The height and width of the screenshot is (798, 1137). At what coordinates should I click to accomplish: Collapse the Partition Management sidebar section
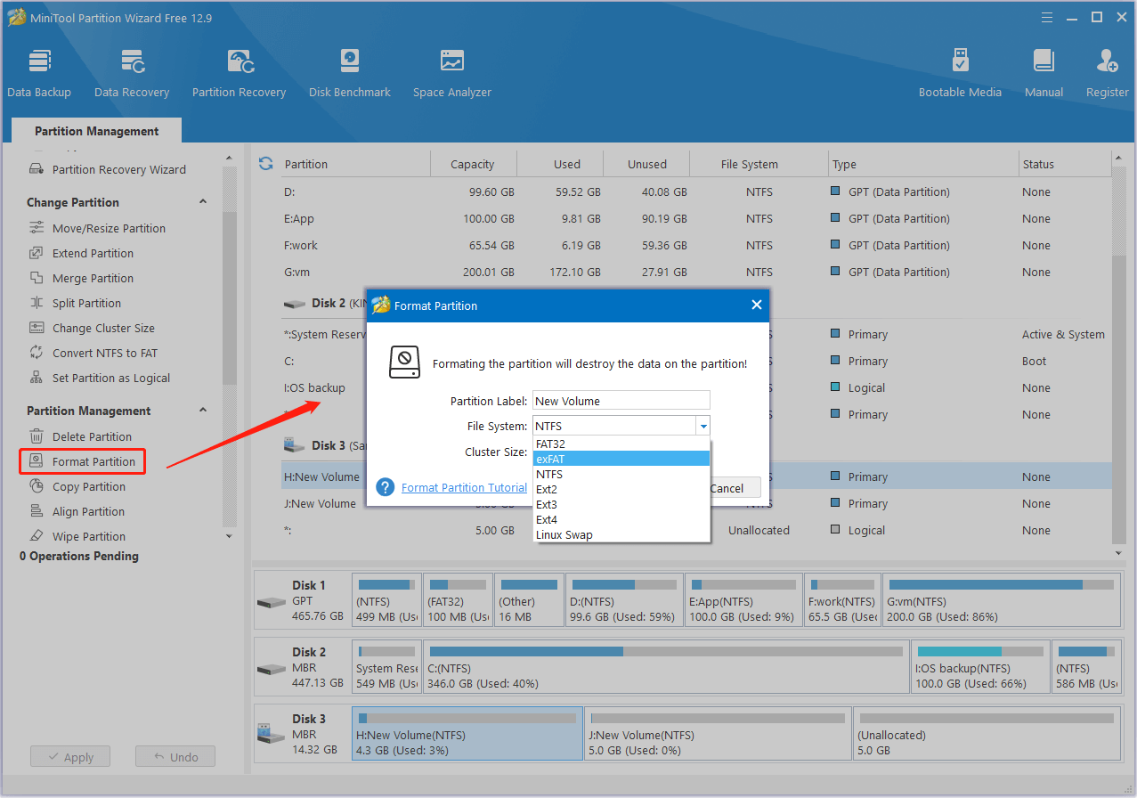pyautogui.click(x=203, y=411)
